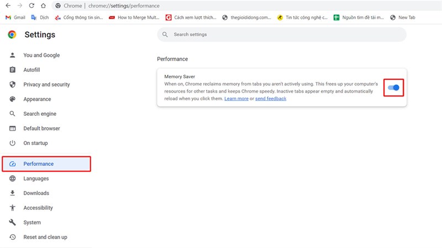Open the Gmail bookmark

point(15,18)
